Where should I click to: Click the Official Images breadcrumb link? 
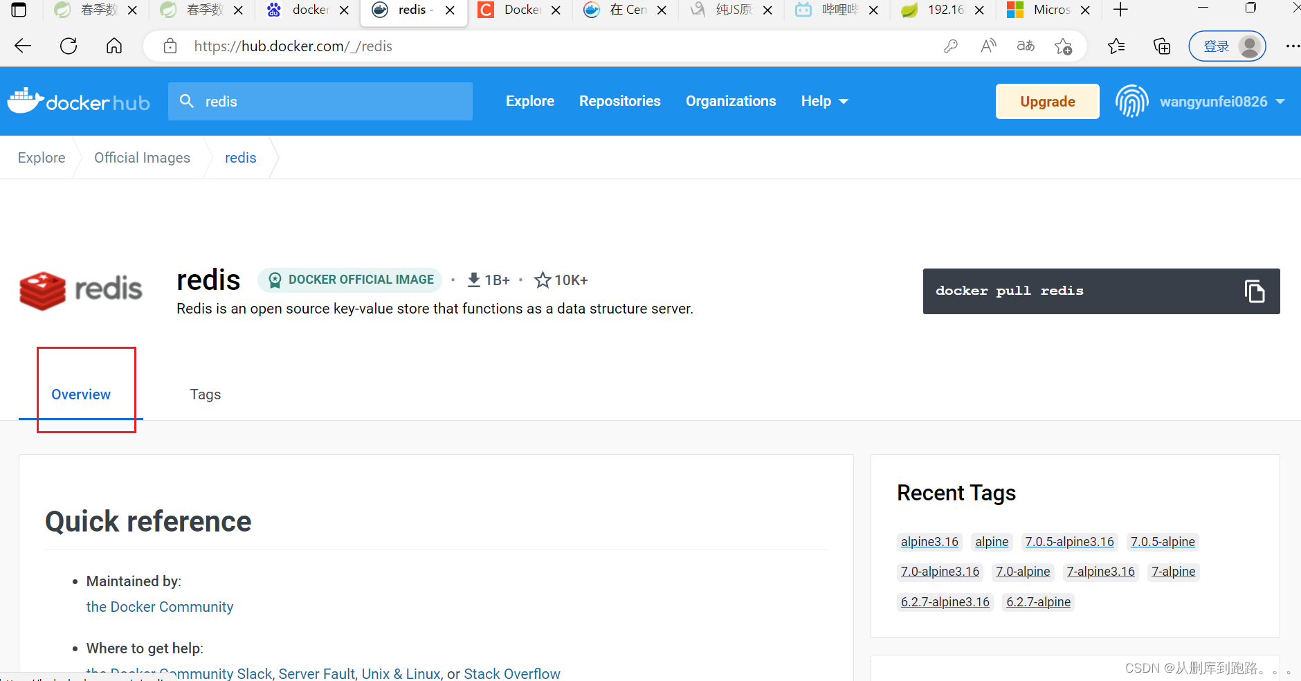point(142,158)
